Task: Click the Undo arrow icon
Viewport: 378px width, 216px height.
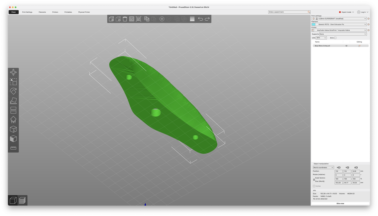Action: coord(201,19)
